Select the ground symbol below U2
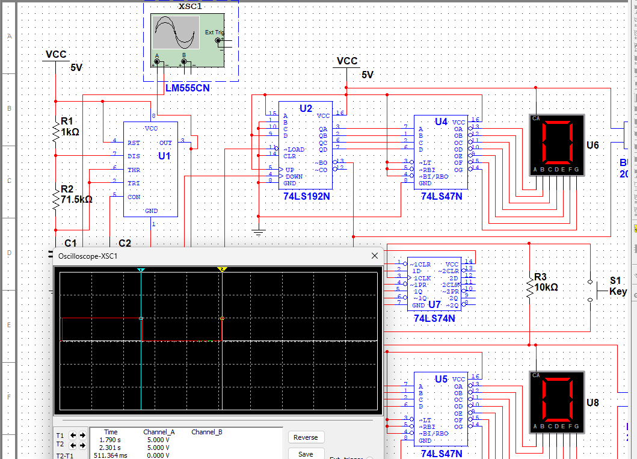 [x=259, y=232]
